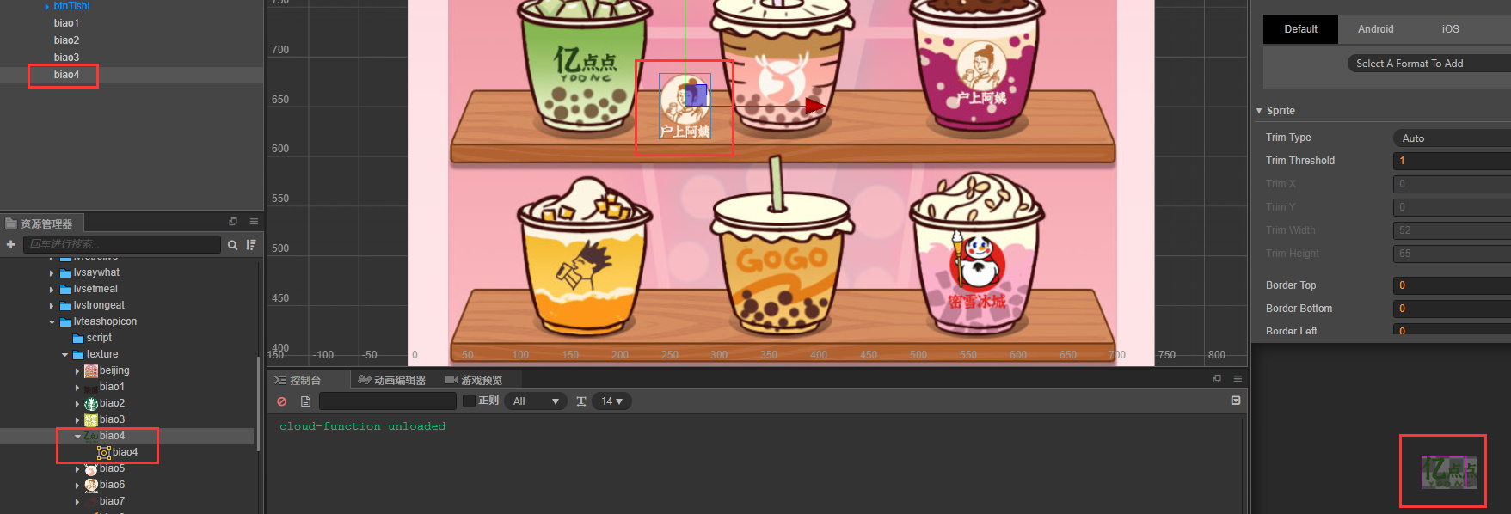This screenshot has height=514, width=1511.
Task: Click the sprite preview thumbnail
Action: tap(1449, 472)
